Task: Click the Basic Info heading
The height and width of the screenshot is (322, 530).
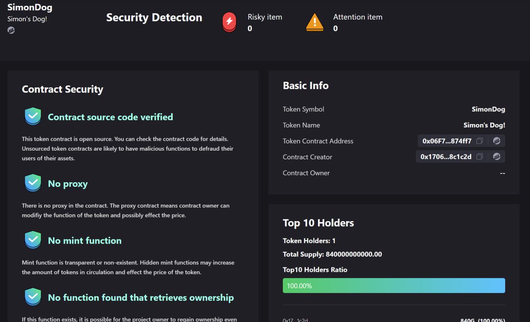Action: click(x=306, y=86)
